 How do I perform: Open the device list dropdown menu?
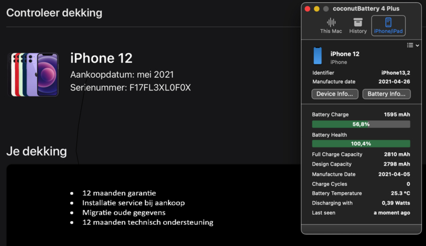(x=413, y=45)
